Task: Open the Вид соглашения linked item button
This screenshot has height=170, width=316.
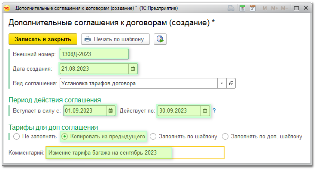Action: tap(231, 83)
